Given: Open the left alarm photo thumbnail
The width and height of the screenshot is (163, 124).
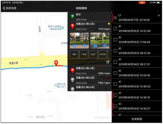Looking at the screenshot, I should coord(79,41).
